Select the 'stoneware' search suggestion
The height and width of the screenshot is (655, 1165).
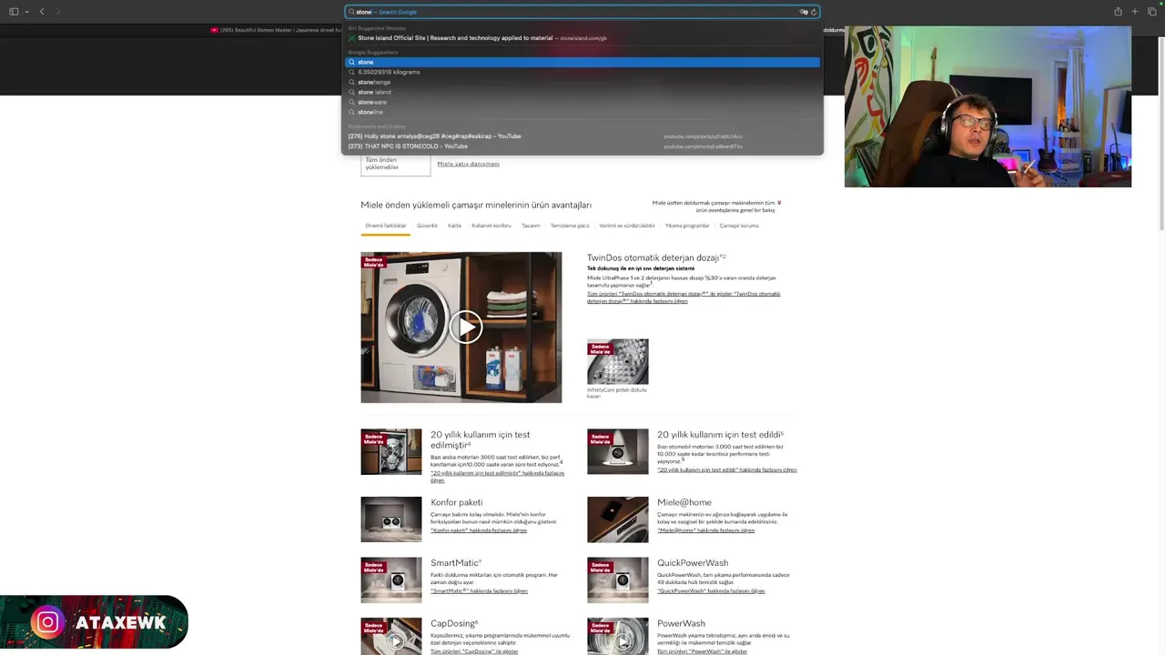coord(582,102)
